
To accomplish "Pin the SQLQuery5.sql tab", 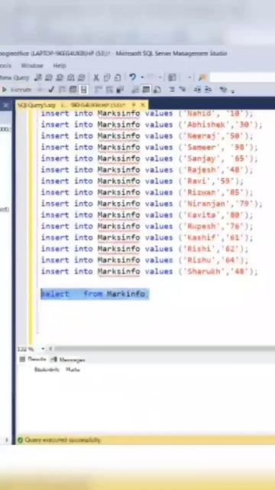I will (134, 105).
